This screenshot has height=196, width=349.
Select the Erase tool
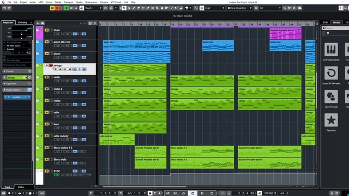coord(138,8)
